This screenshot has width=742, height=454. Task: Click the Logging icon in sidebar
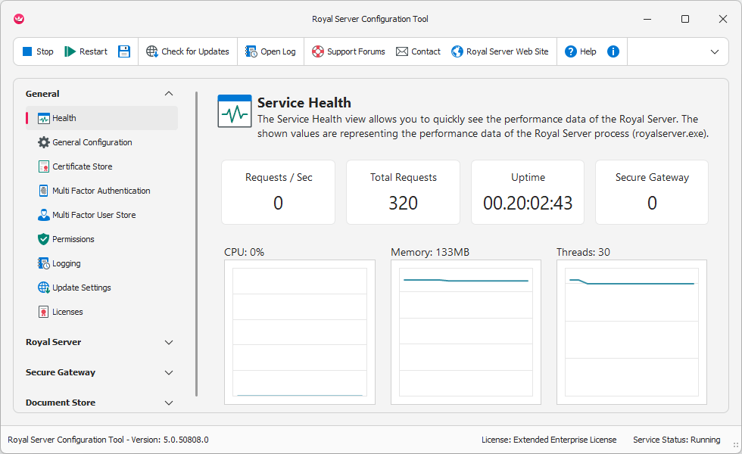pyautogui.click(x=44, y=263)
